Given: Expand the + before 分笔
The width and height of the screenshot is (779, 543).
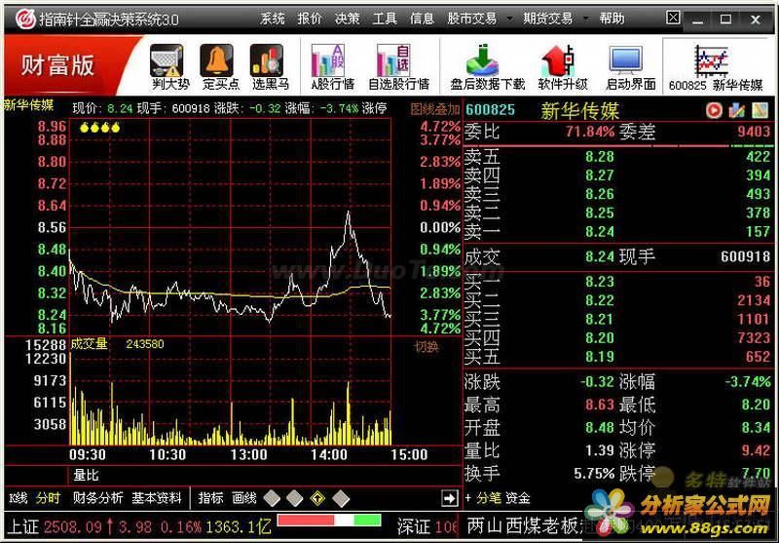Looking at the screenshot, I should tap(468, 498).
